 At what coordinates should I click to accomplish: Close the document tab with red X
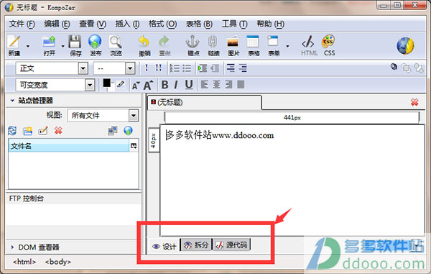coord(414,102)
